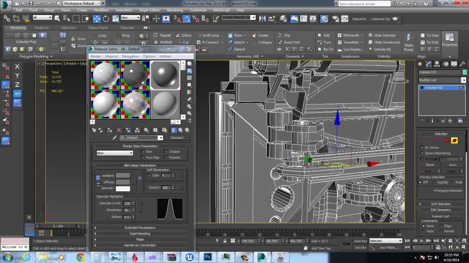Screen dimensions: 469x263
Task: Open the Blinn shader type dropdown
Action: coord(115,153)
